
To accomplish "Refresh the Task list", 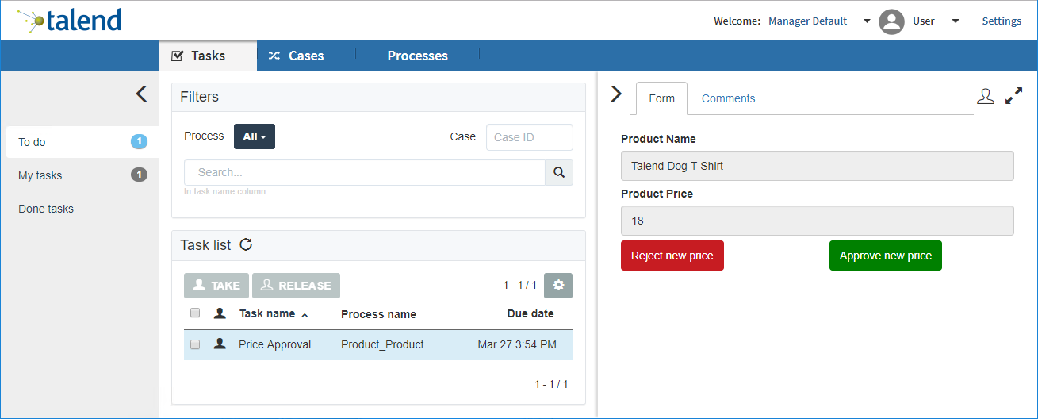I will (246, 244).
